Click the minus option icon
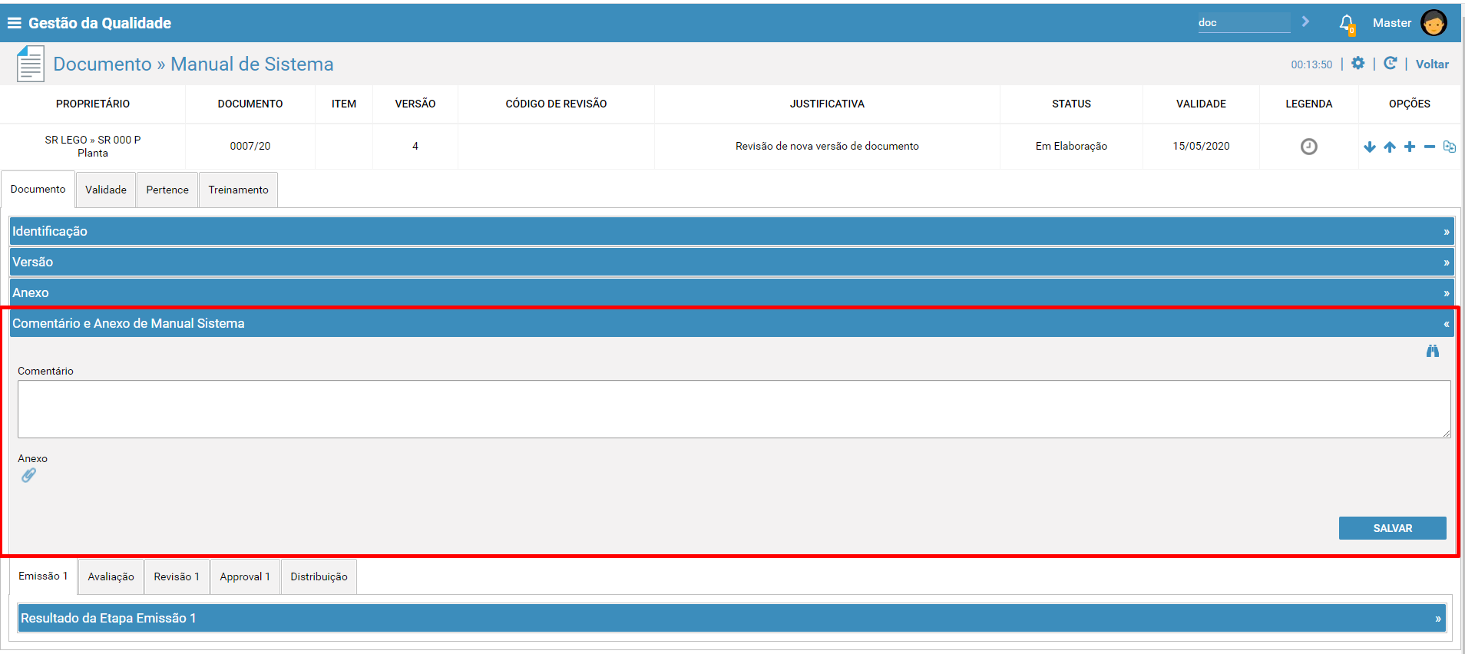The width and height of the screenshot is (1465, 654). [1430, 147]
